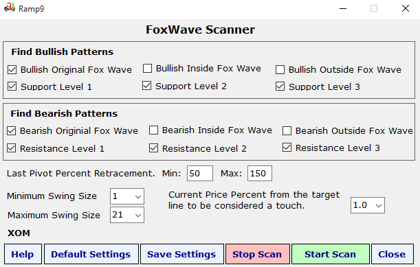420x267 pixels.
Task: Click the Min retracement input field
Action: point(200,174)
